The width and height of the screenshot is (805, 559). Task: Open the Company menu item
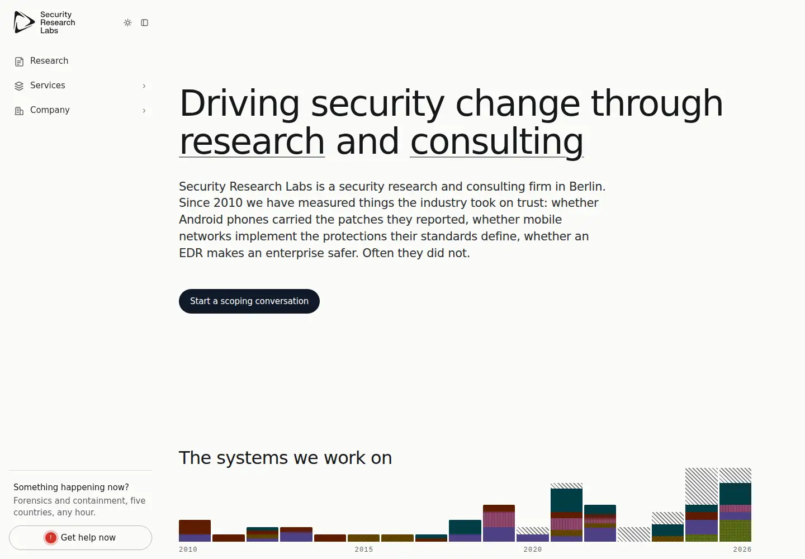(80, 110)
